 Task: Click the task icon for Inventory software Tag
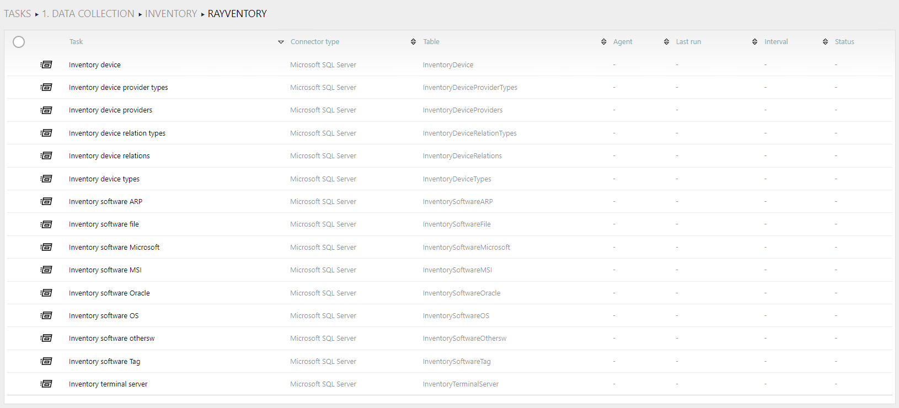(x=46, y=361)
